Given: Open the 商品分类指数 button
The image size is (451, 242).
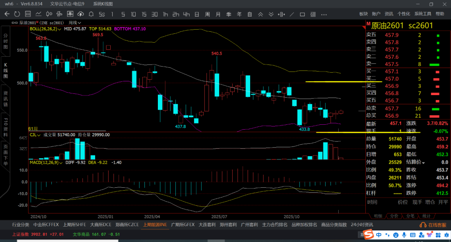Looking at the screenshot, I should (334, 225).
